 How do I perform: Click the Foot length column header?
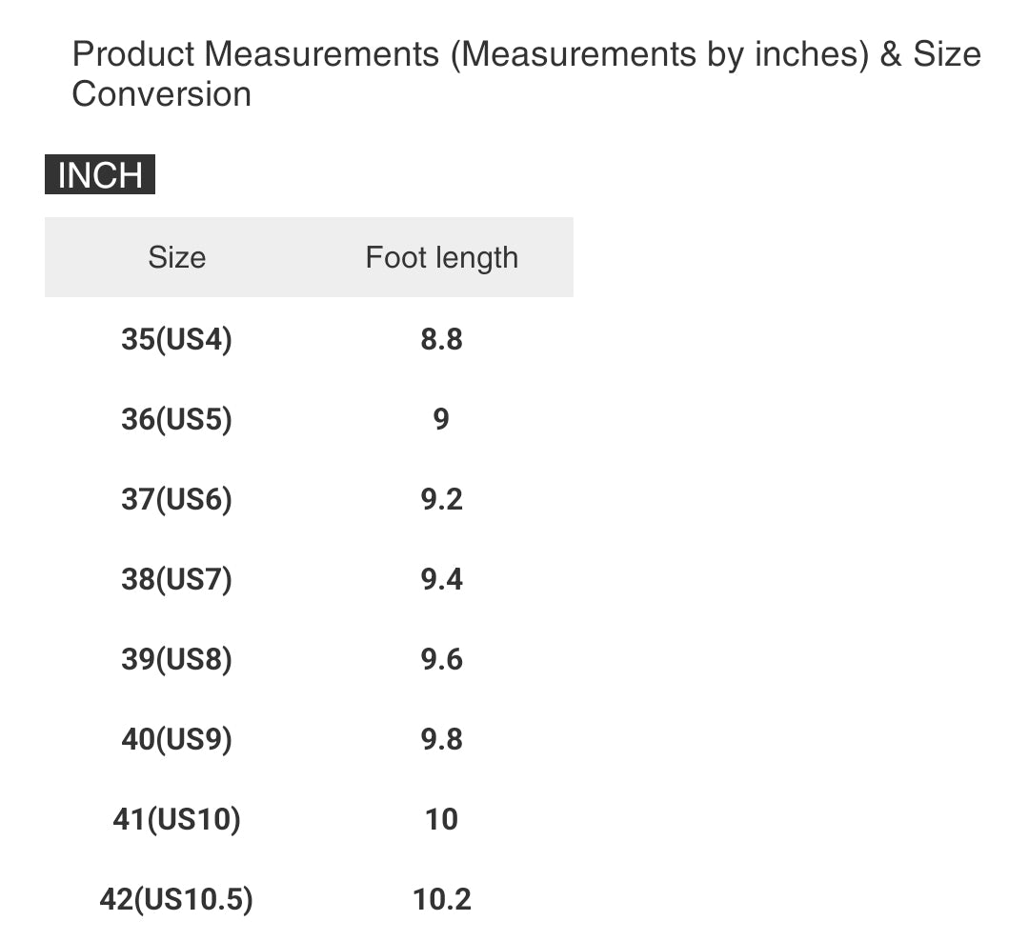point(441,257)
